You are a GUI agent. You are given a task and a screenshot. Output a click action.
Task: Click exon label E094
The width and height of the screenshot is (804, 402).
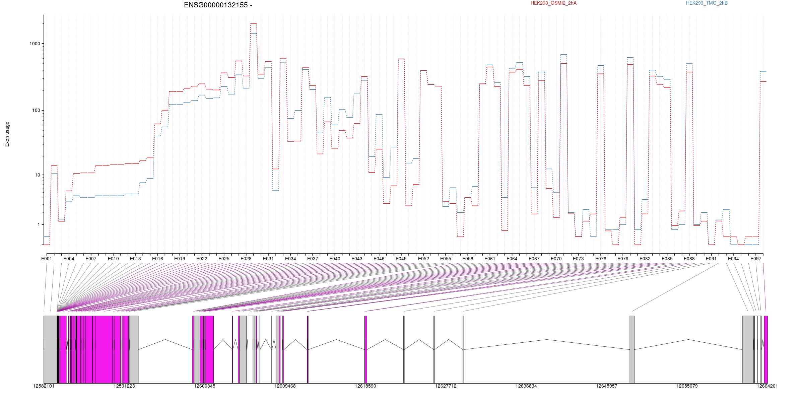tap(733, 259)
